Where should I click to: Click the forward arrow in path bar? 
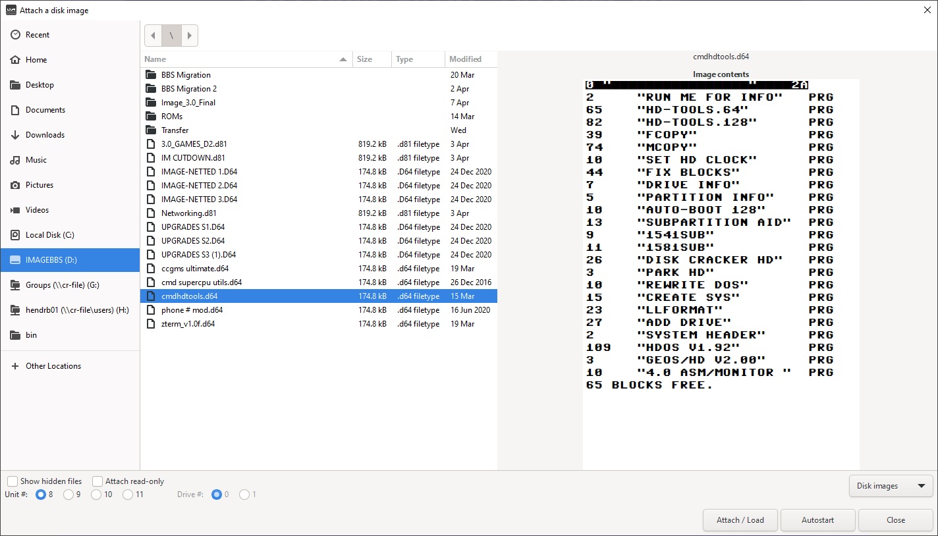189,36
